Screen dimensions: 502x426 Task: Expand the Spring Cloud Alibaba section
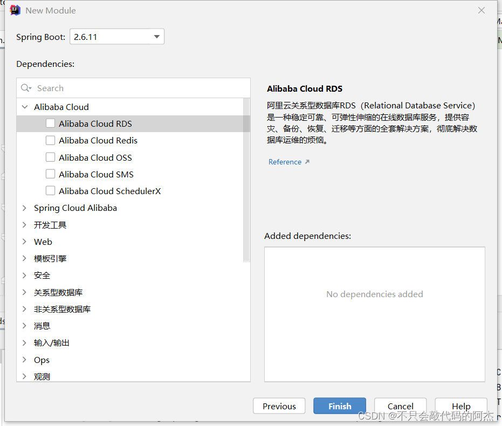click(x=24, y=208)
